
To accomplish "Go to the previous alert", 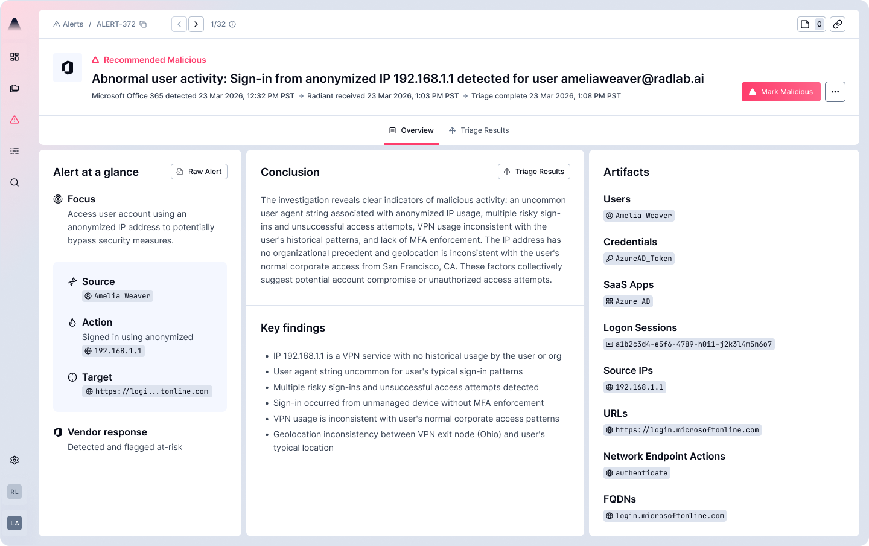I will [x=179, y=24].
